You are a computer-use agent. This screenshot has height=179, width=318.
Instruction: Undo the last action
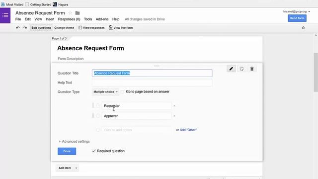pyautogui.click(x=18, y=28)
